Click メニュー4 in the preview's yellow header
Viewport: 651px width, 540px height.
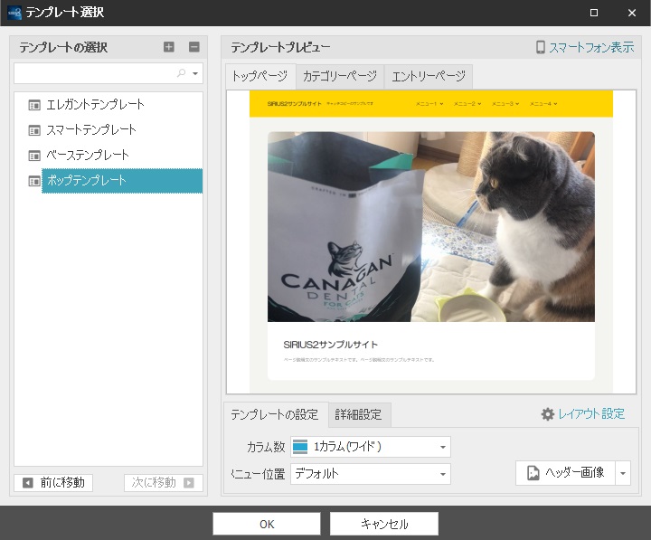(x=543, y=104)
